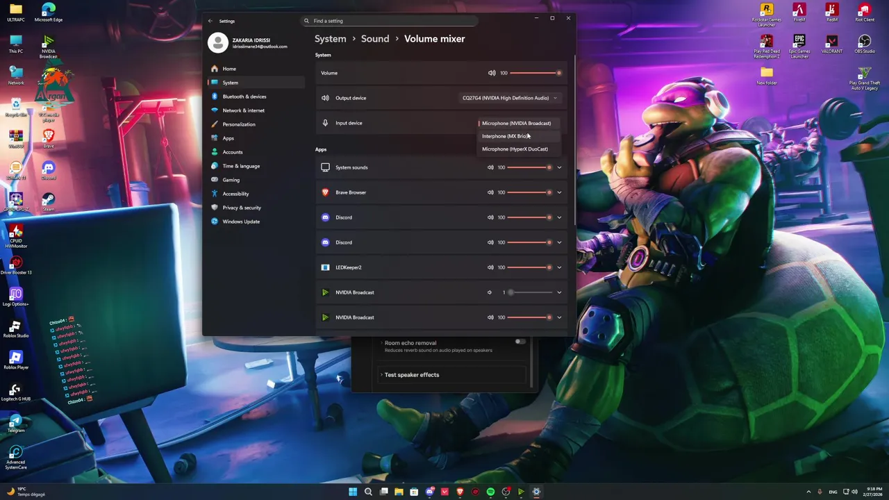Mute the LEDKeeper2 speaker icon

[490, 267]
